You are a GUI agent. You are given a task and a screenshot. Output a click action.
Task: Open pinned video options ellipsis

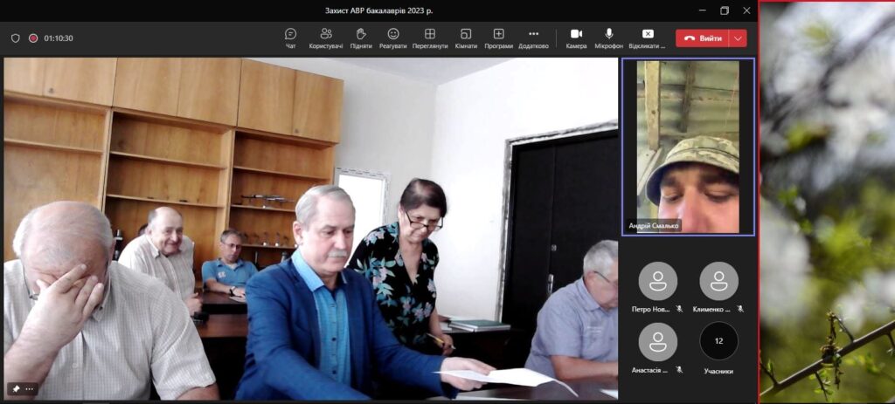[30, 388]
